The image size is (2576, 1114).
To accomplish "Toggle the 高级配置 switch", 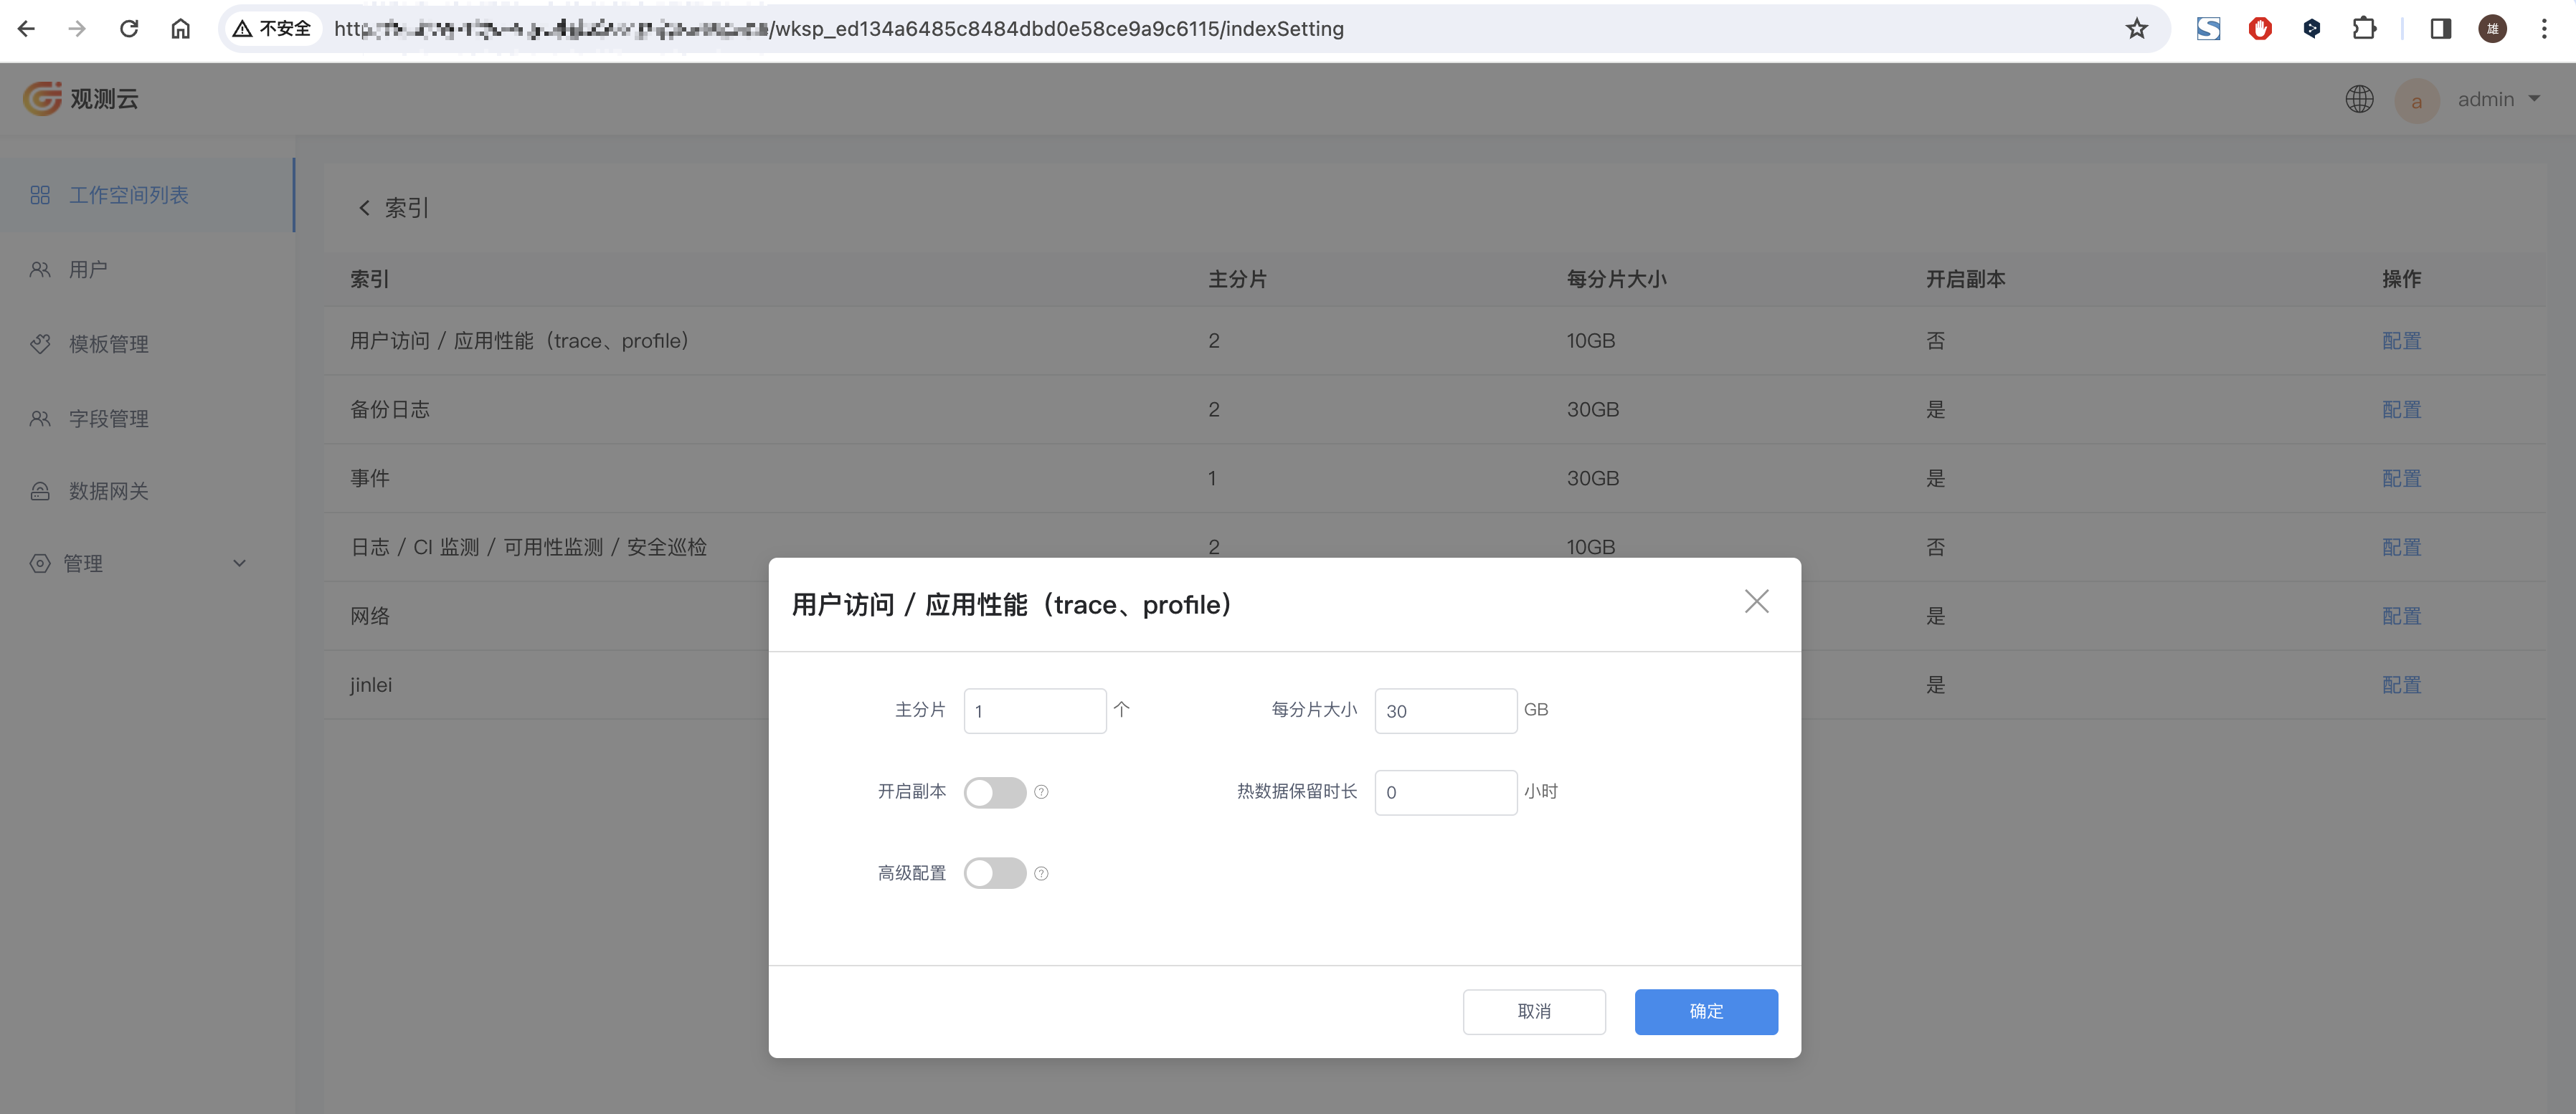I will 995,873.
